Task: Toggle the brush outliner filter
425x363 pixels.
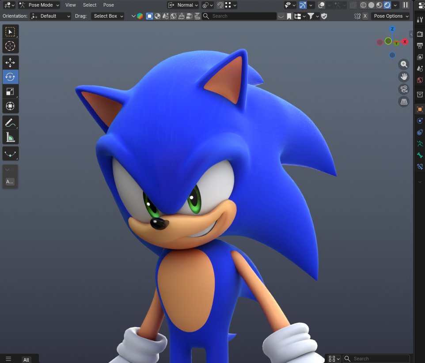Action: click(x=181, y=16)
